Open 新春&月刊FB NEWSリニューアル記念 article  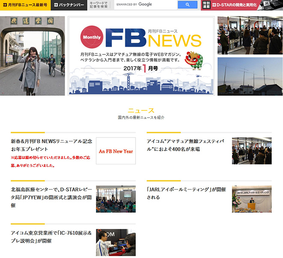point(51,145)
